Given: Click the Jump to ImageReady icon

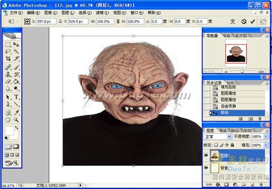Looking at the screenshot, I should click(x=12, y=163).
